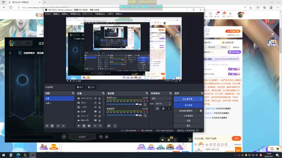Toggle visibility of 视频采集设备 source
This screenshot has width=282, height=158.
(x=96, y=98)
